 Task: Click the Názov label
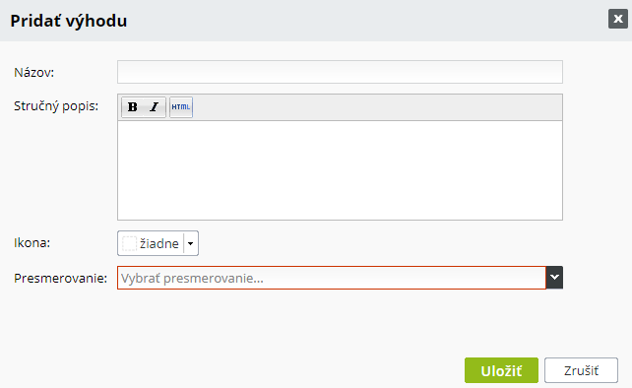pos(33,73)
